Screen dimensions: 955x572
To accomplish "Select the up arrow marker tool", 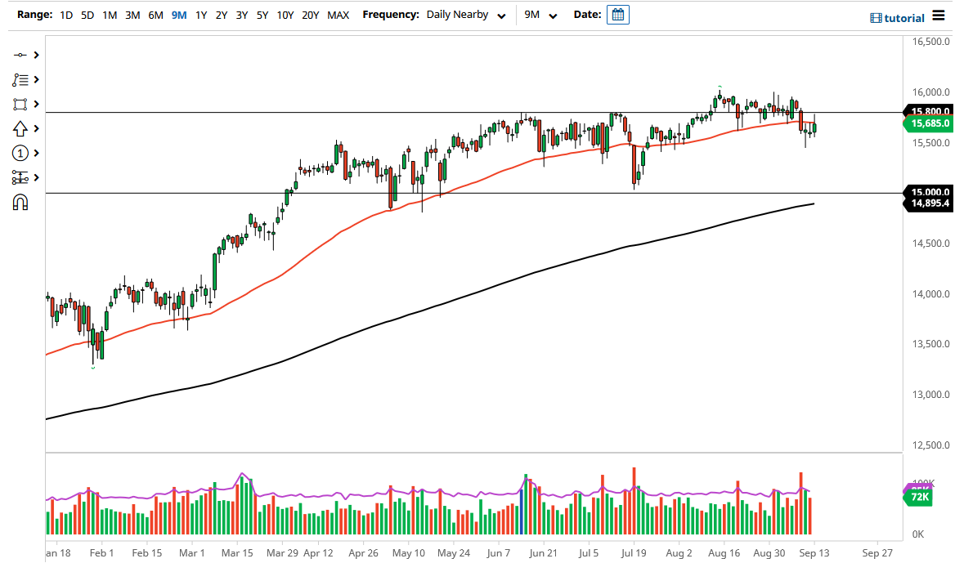I will [x=20, y=128].
